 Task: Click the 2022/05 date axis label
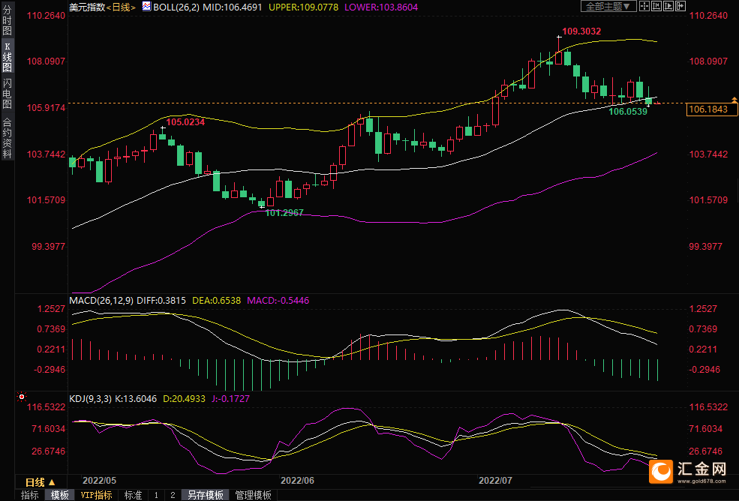pos(100,481)
